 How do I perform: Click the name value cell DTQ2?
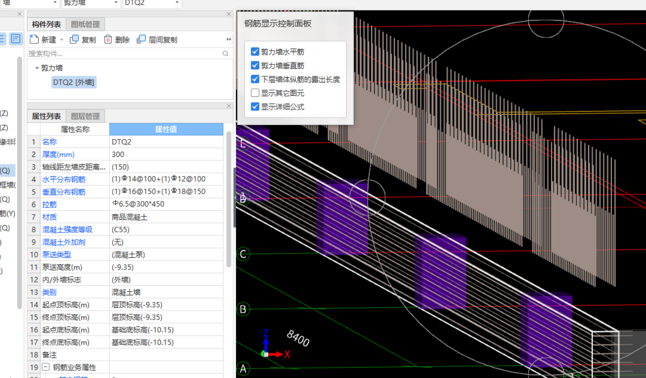coord(166,142)
